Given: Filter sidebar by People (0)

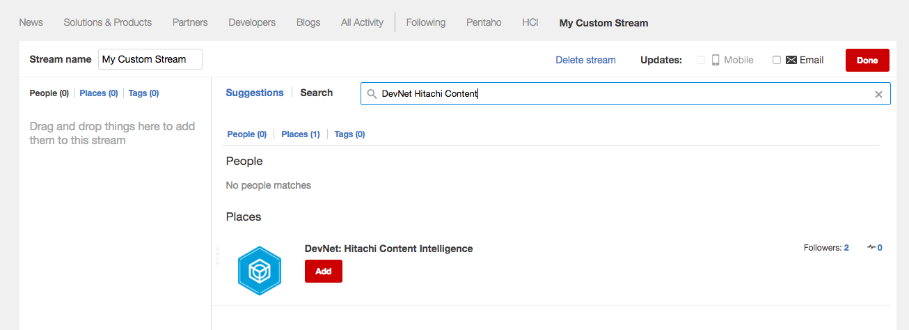Looking at the screenshot, I should 49,93.
